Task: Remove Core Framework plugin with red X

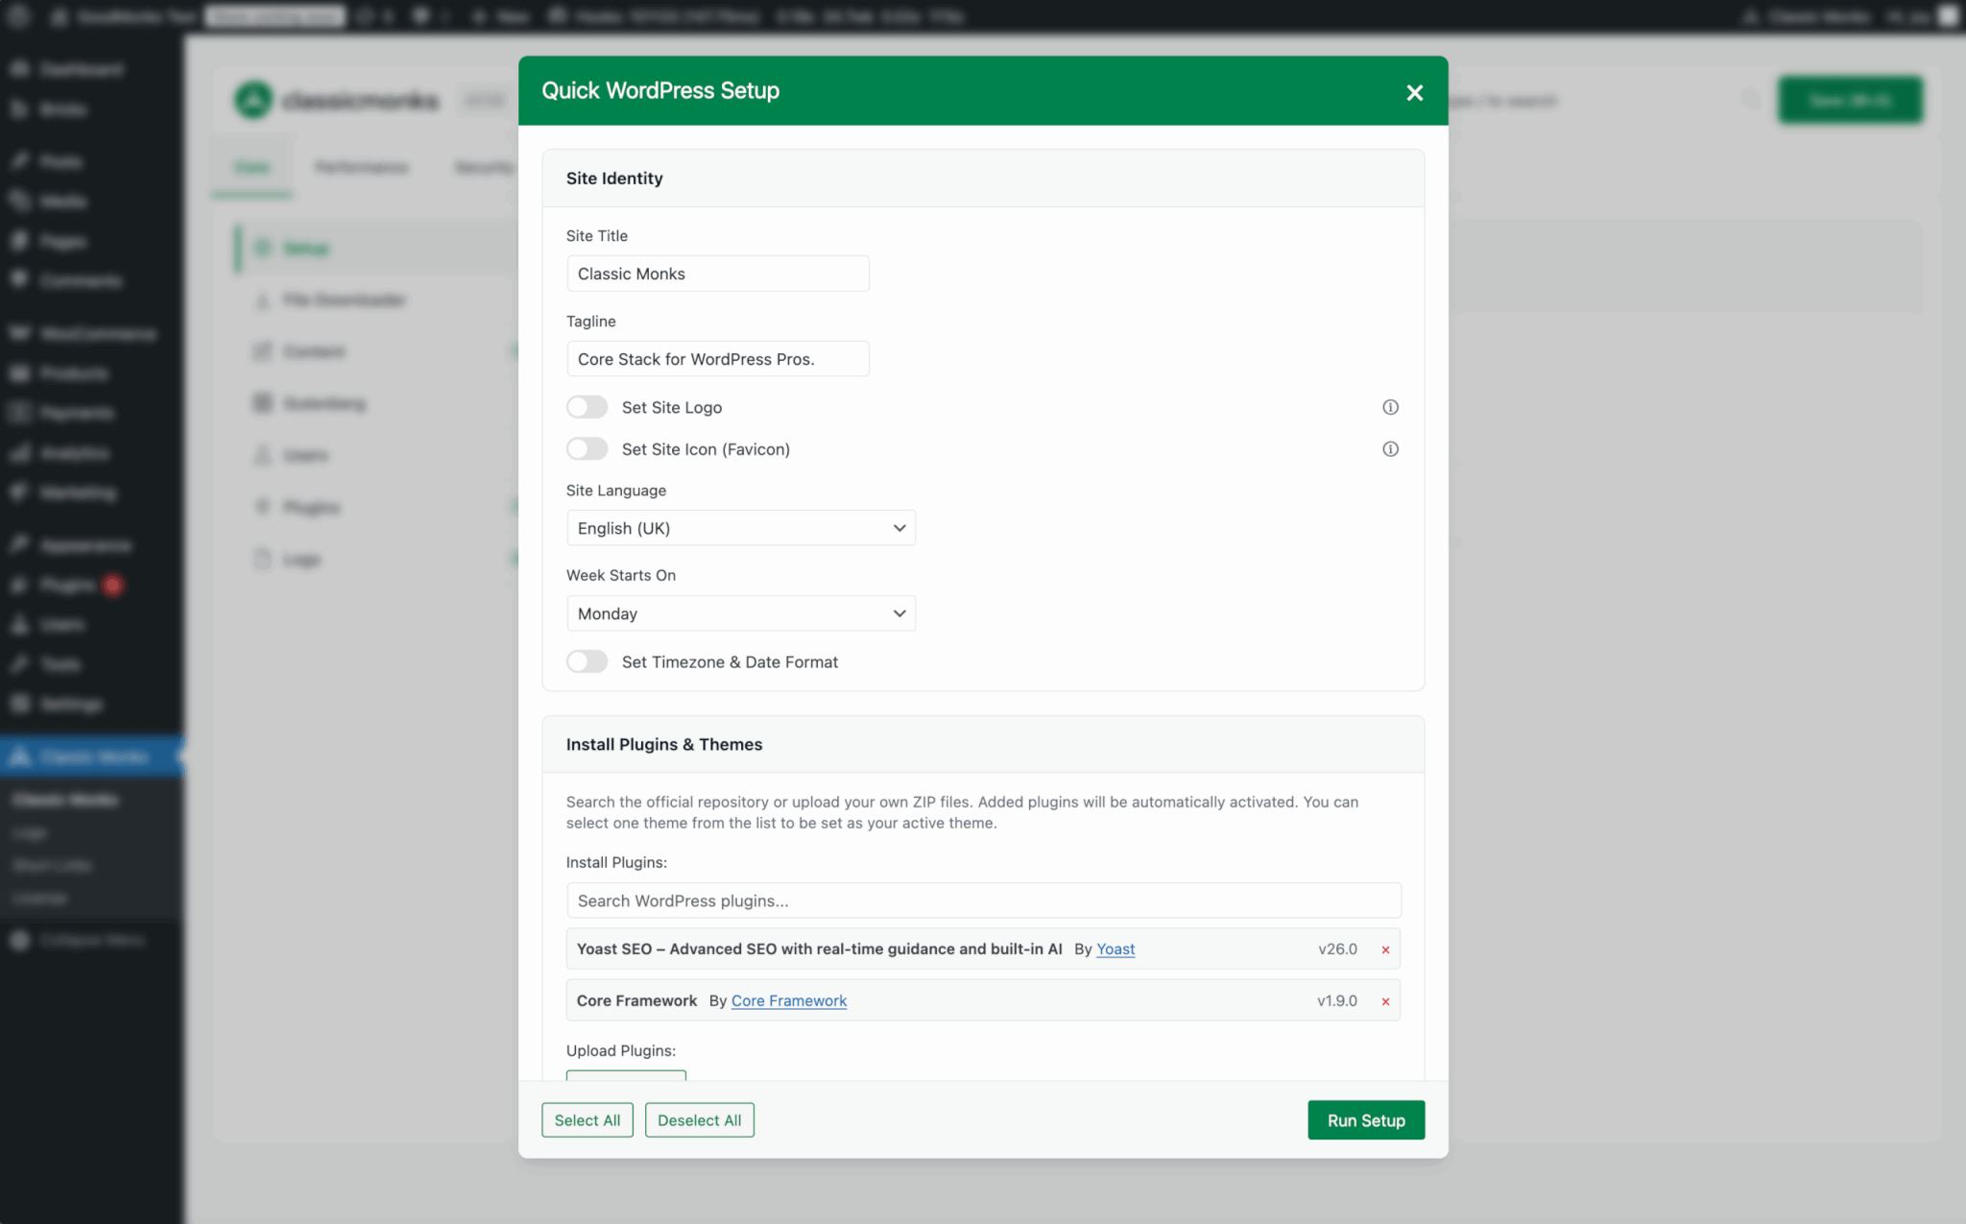Action: point(1385,1001)
